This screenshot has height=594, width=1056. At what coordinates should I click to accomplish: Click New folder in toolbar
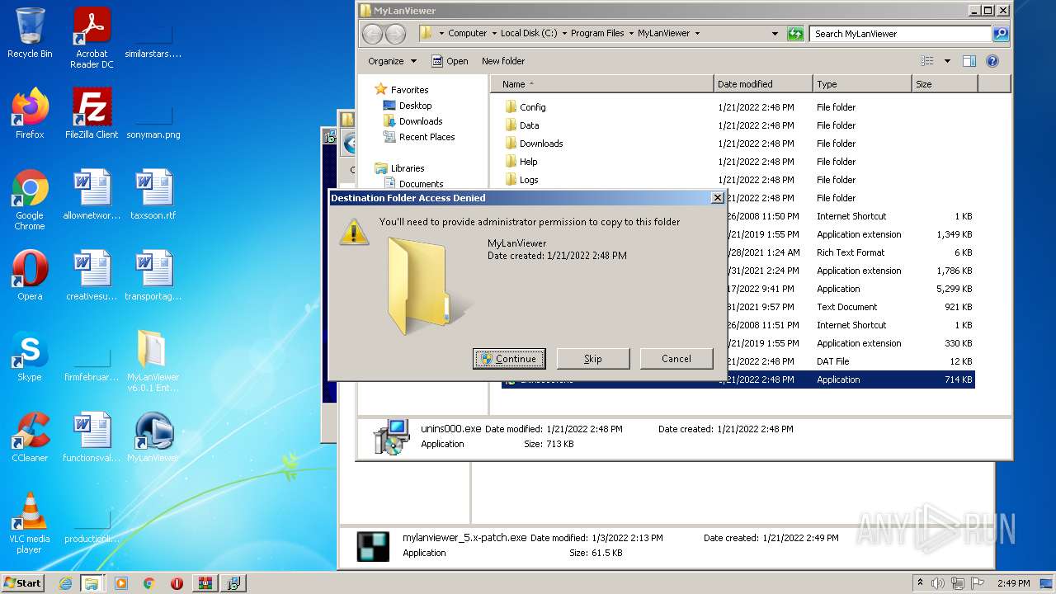coord(503,61)
